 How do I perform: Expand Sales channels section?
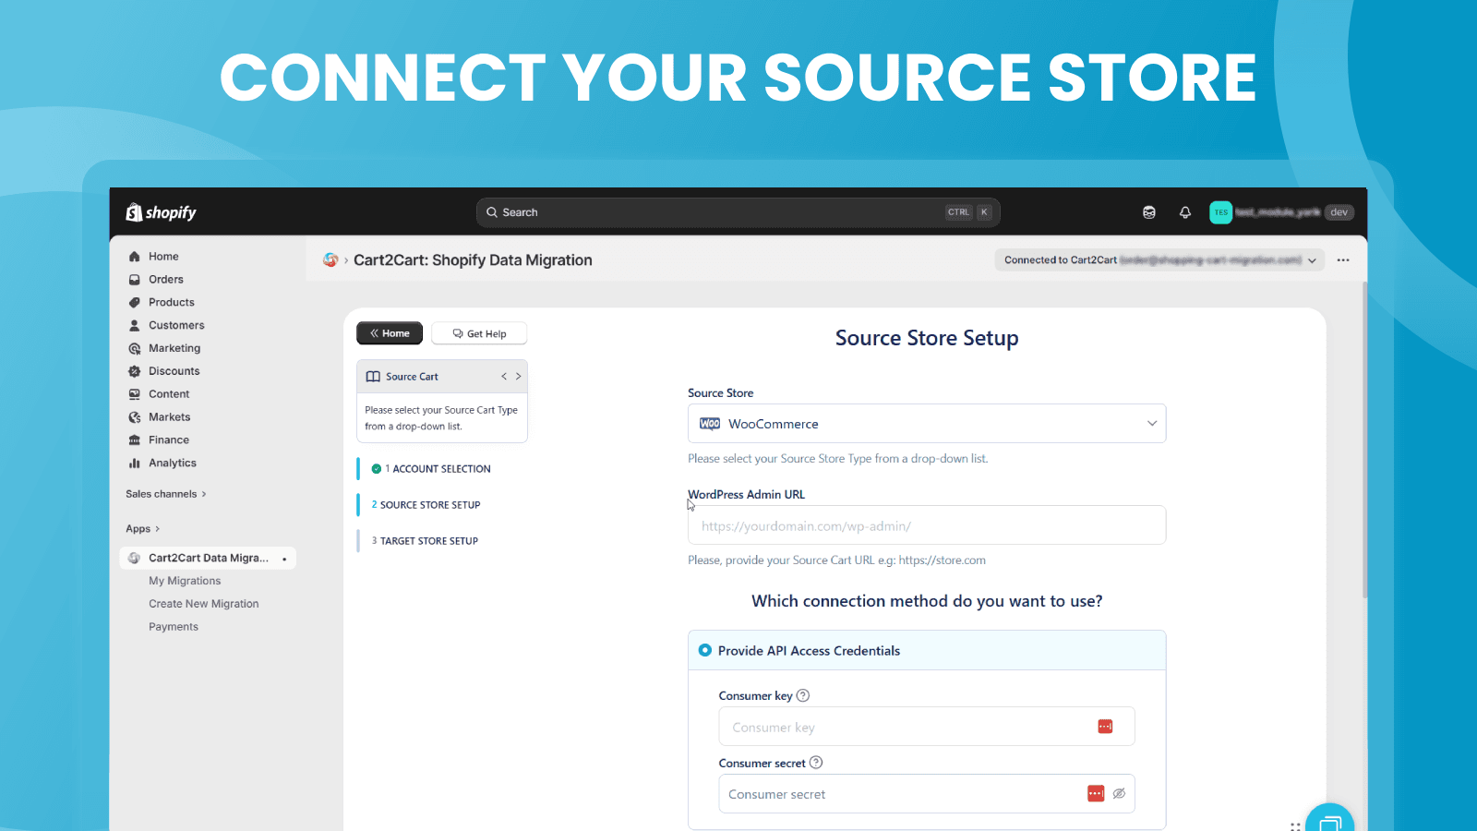click(x=166, y=494)
